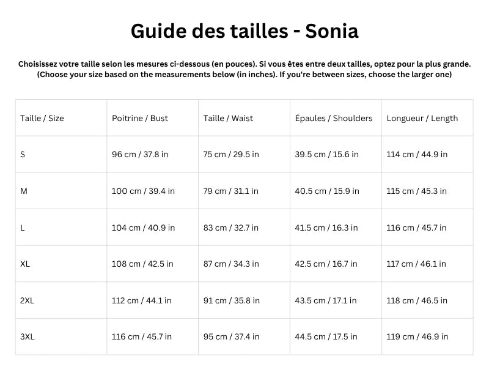Image resolution: width=489 pixels, height=367 pixels.
Task: Click the '41.5 cm / 16.3 in' shoulders cell
Action: 326,228
